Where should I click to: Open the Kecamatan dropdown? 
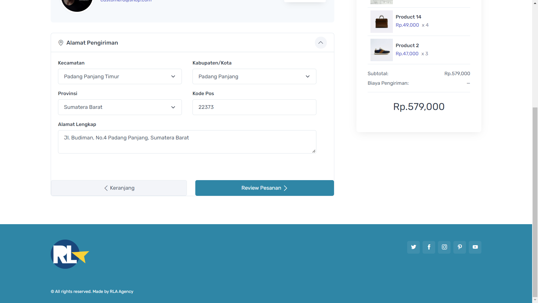(120, 77)
